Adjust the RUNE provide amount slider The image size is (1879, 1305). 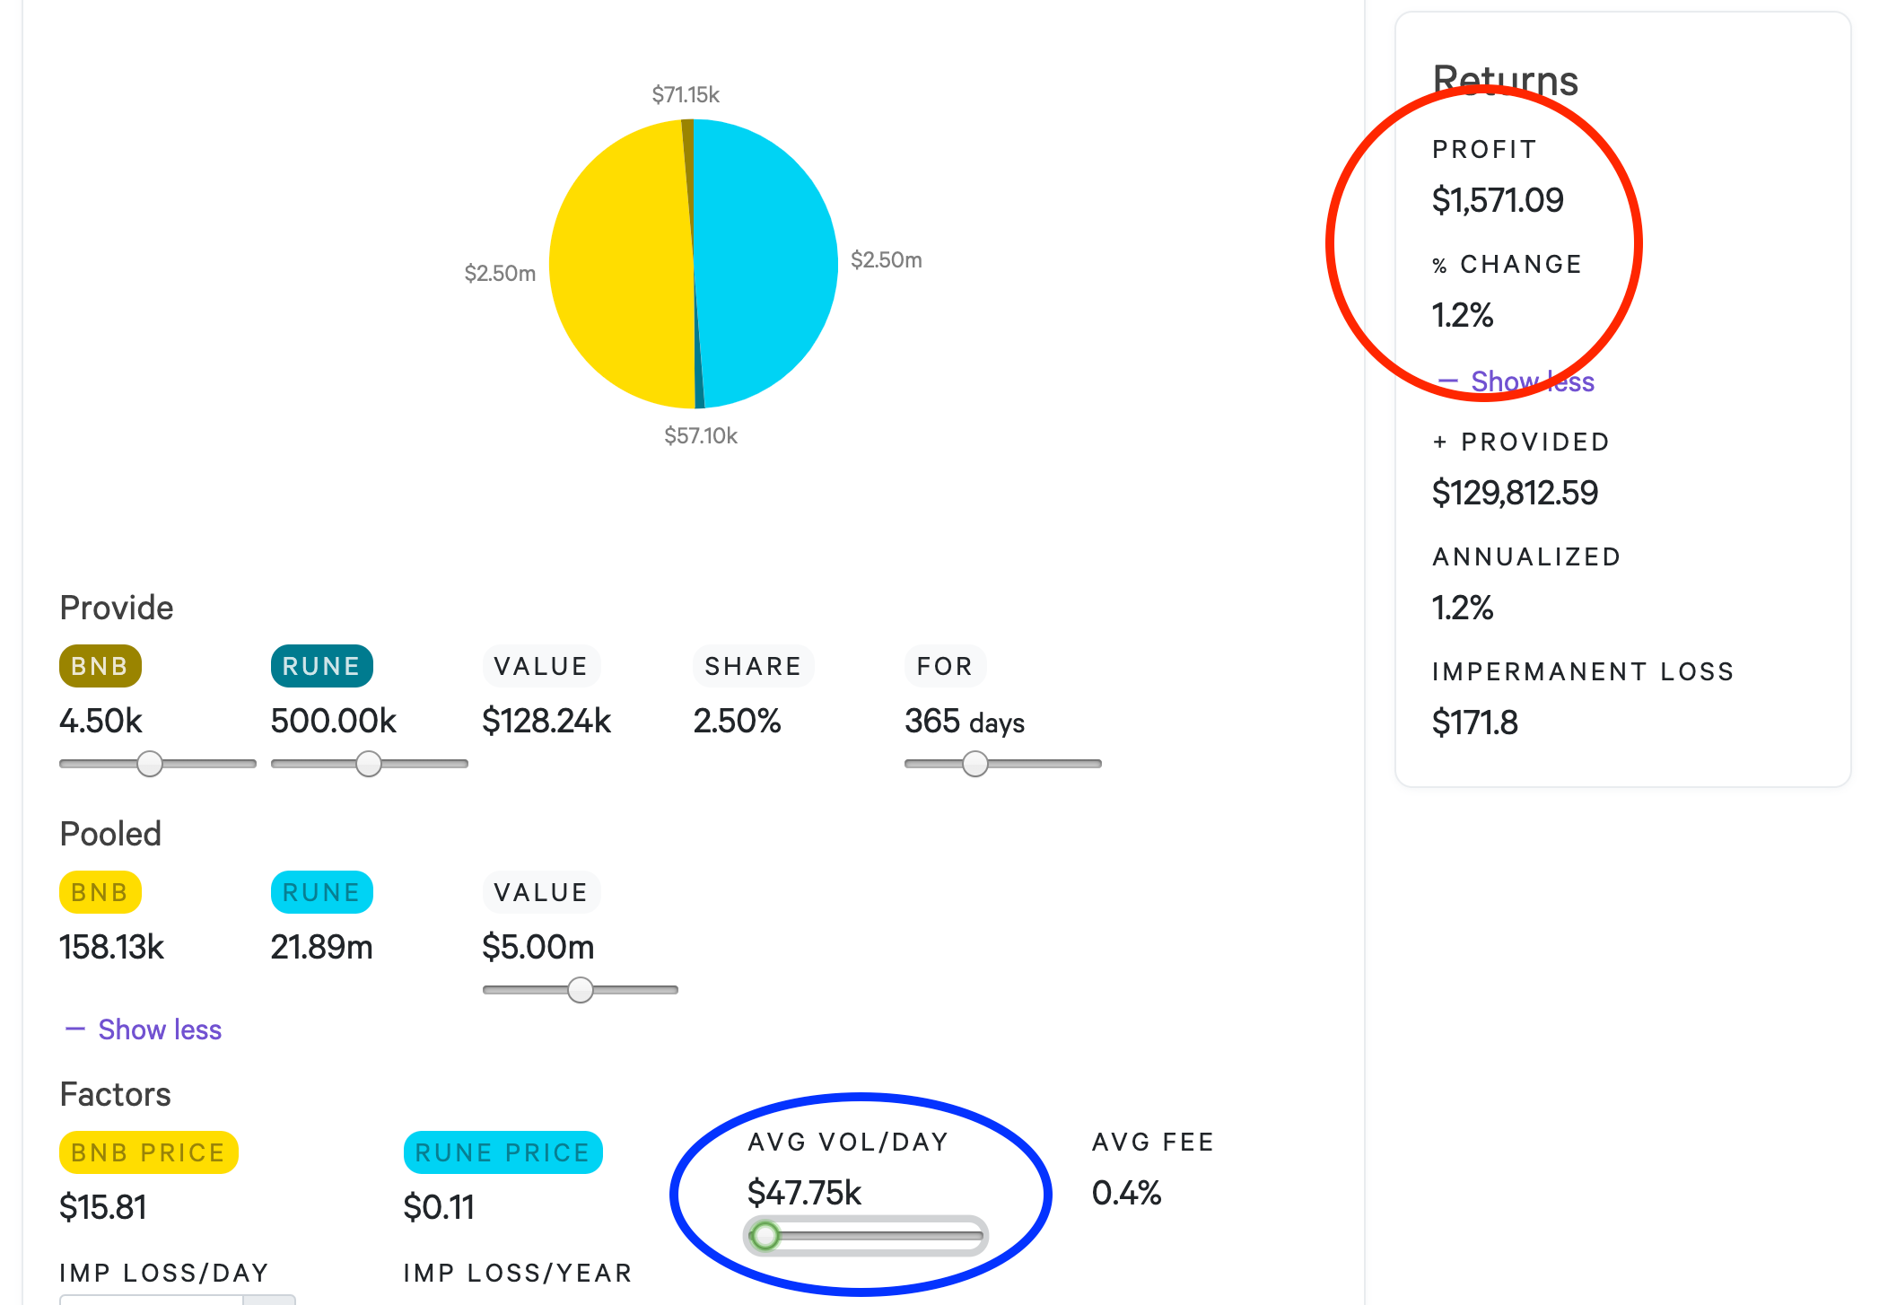tap(369, 764)
